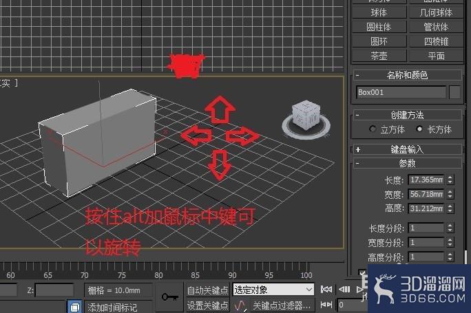Click the 高度 spinner arrows
This screenshot has width=471, height=313.
click(450, 208)
